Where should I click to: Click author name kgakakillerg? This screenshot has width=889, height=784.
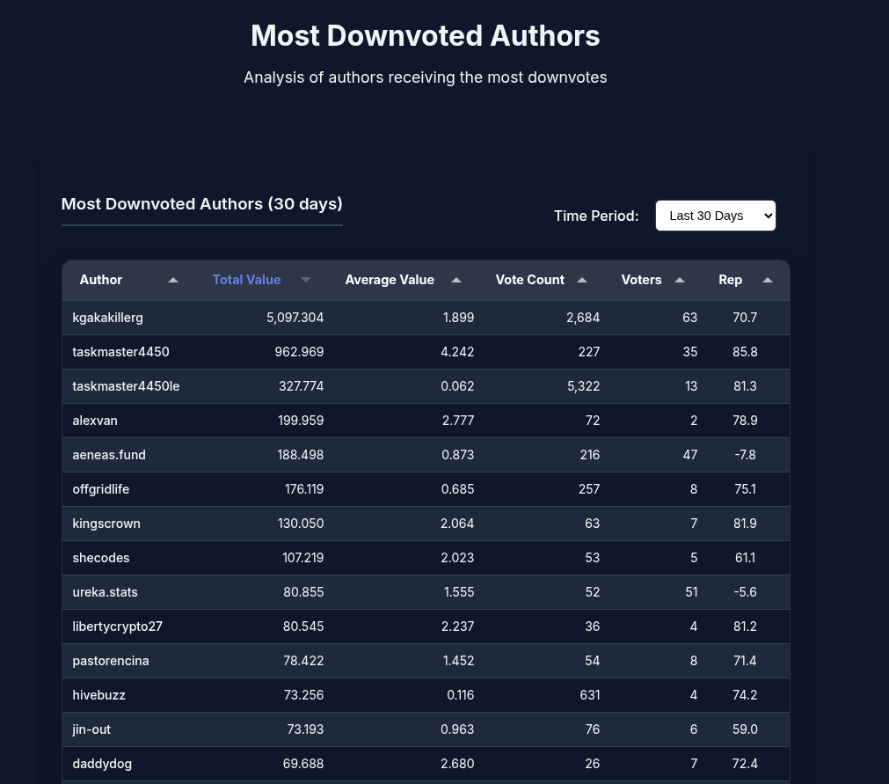coord(107,318)
